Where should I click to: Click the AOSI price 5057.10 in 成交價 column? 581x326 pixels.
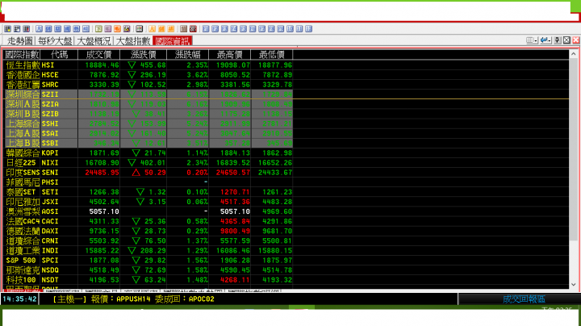point(104,211)
